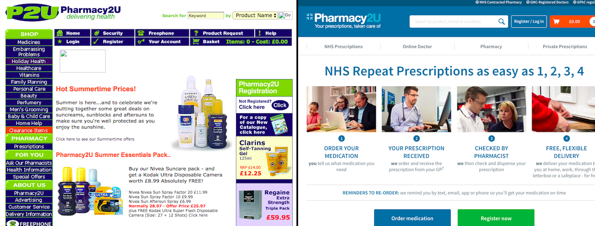Open the Clarins Self-Tanning Gel offer
The height and width of the screenshot is (226, 595).
pyautogui.click(x=264, y=159)
